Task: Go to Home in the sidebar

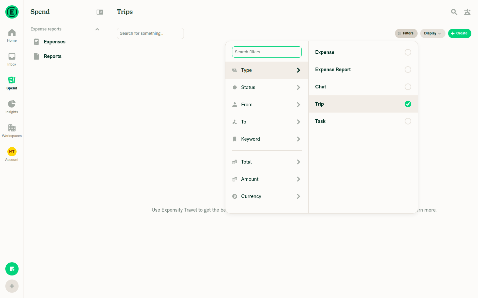Action: [12, 36]
